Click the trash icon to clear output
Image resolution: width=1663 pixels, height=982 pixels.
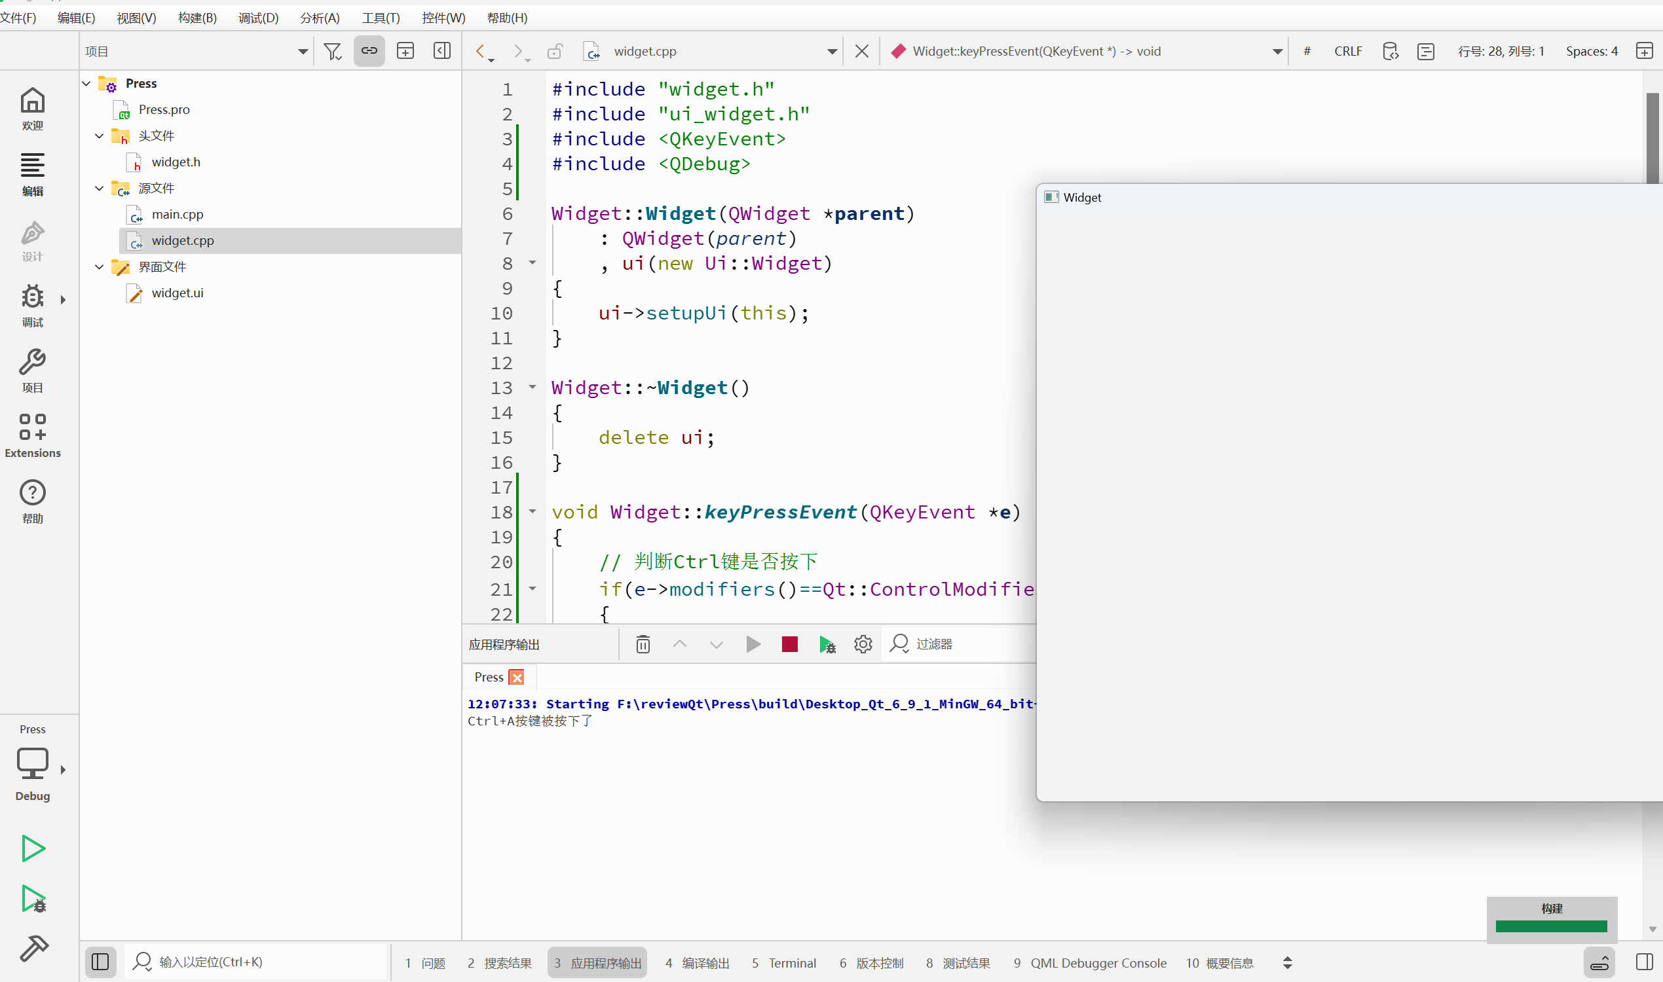point(642,644)
